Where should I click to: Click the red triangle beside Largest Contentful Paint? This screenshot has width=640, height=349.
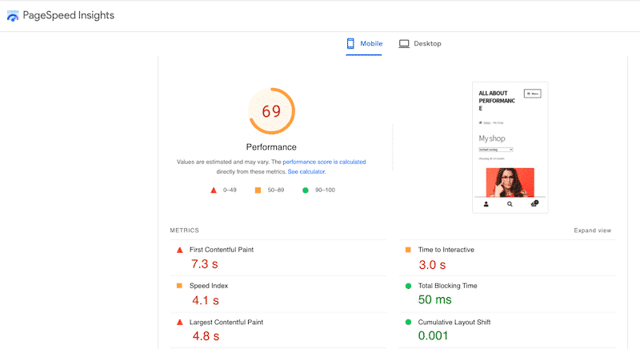coord(179,323)
